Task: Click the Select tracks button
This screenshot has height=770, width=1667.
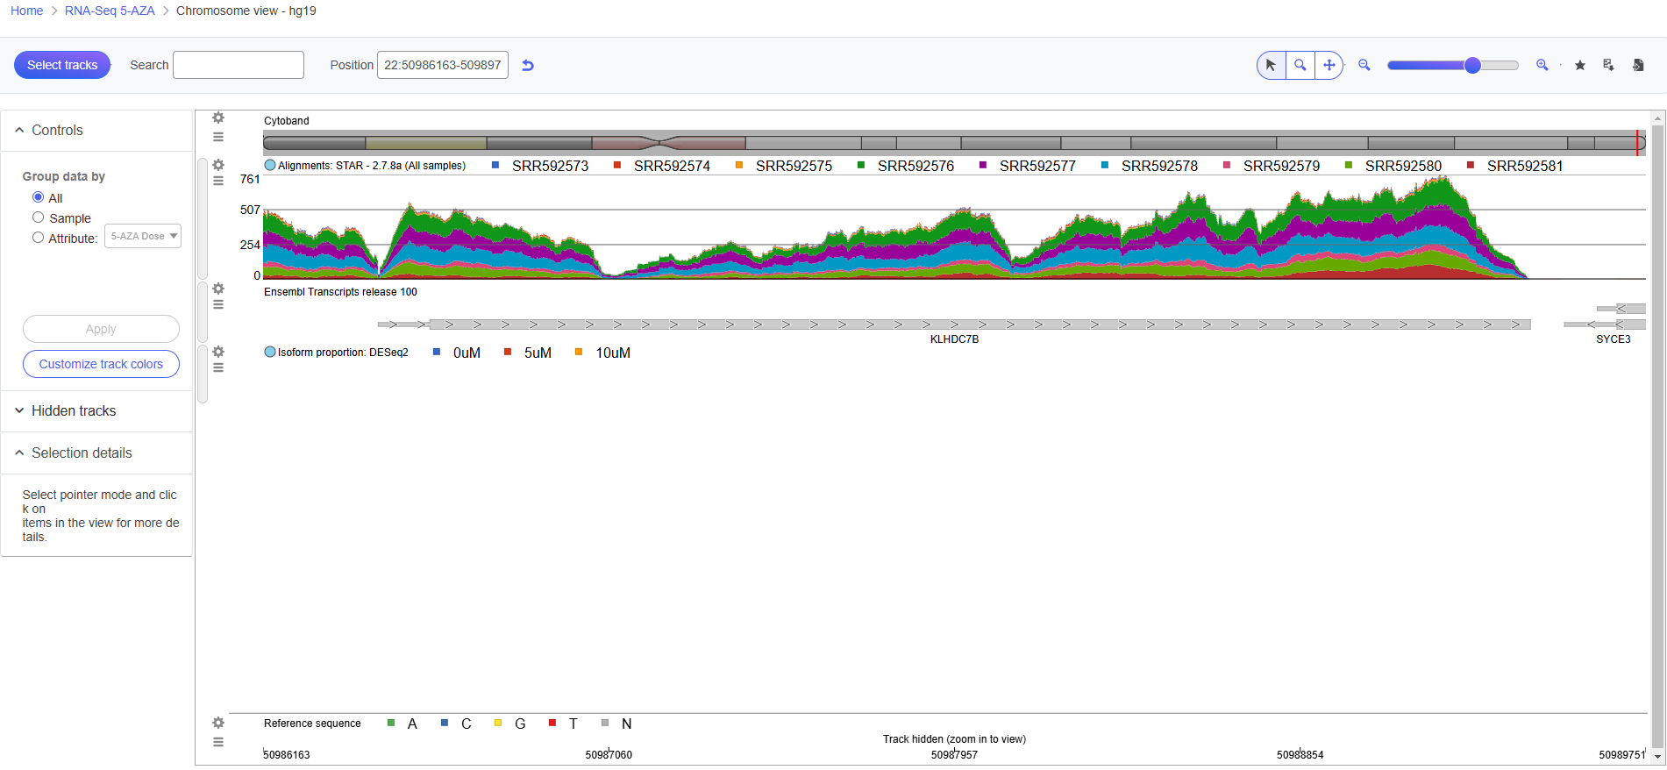Action: coord(62,65)
